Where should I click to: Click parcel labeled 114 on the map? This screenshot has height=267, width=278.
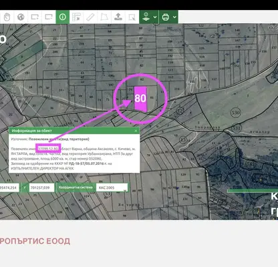click(177, 89)
